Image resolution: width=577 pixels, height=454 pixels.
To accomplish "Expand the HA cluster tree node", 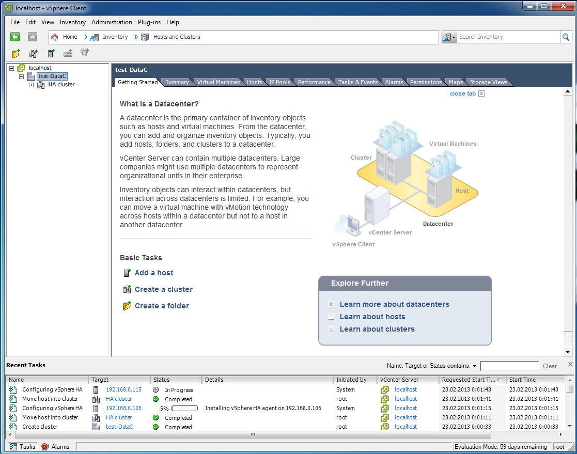I will pyautogui.click(x=32, y=85).
